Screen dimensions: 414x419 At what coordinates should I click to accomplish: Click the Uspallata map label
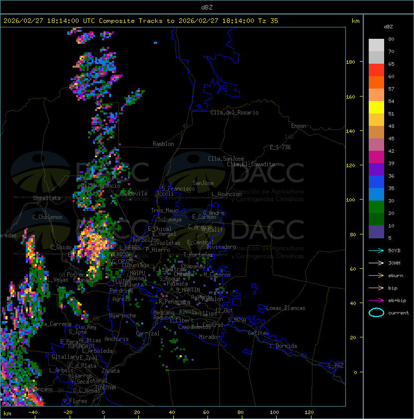pos(47,198)
